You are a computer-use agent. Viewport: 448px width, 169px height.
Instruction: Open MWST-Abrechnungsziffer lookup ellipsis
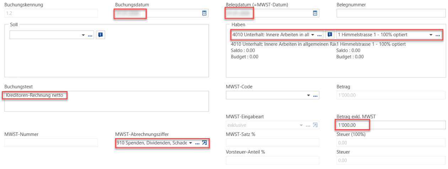(x=198, y=143)
